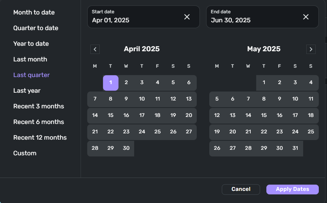Clear the End date with X icon
This screenshot has height=203, width=327.
coord(306,17)
